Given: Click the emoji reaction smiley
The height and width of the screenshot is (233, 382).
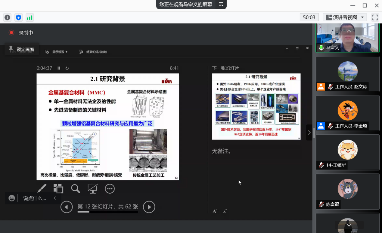Looking at the screenshot, I should click(x=12, y=198).
